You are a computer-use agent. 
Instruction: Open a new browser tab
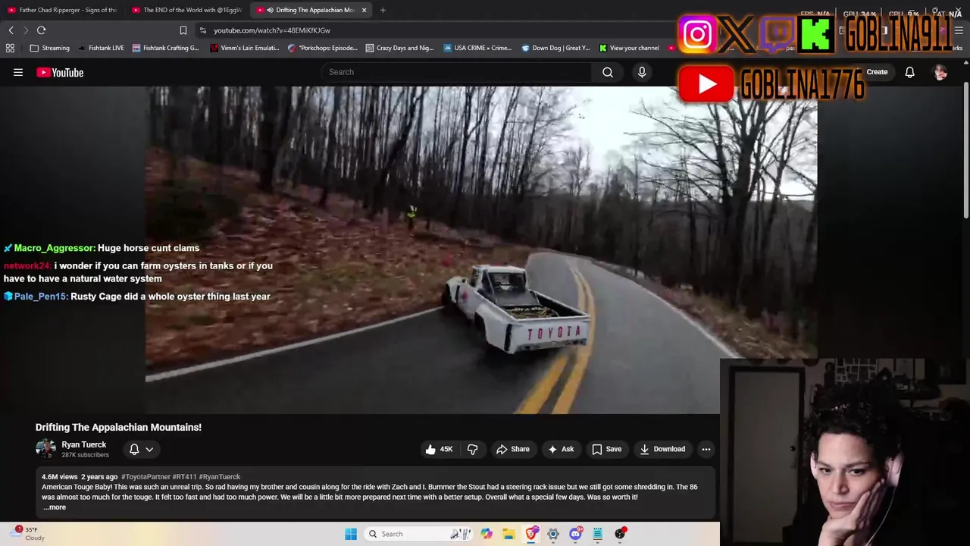pyautogui.click(x=383, y=10)
